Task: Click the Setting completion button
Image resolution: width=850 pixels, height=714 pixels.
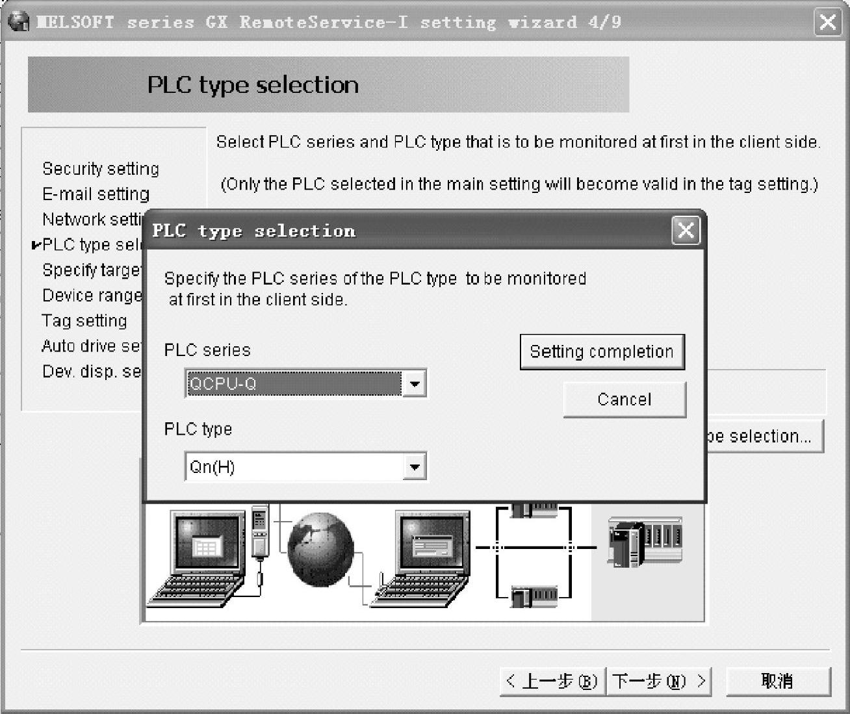Action: point(602,351)
